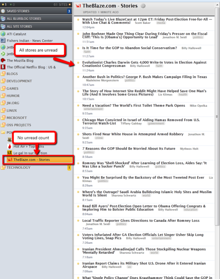Screen dimensions: 220x279
Task: Click the Saved Stories clock icon
Action: point(3,11)
